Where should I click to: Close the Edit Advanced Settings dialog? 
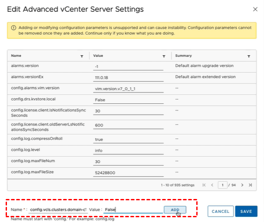click(255, 9)
